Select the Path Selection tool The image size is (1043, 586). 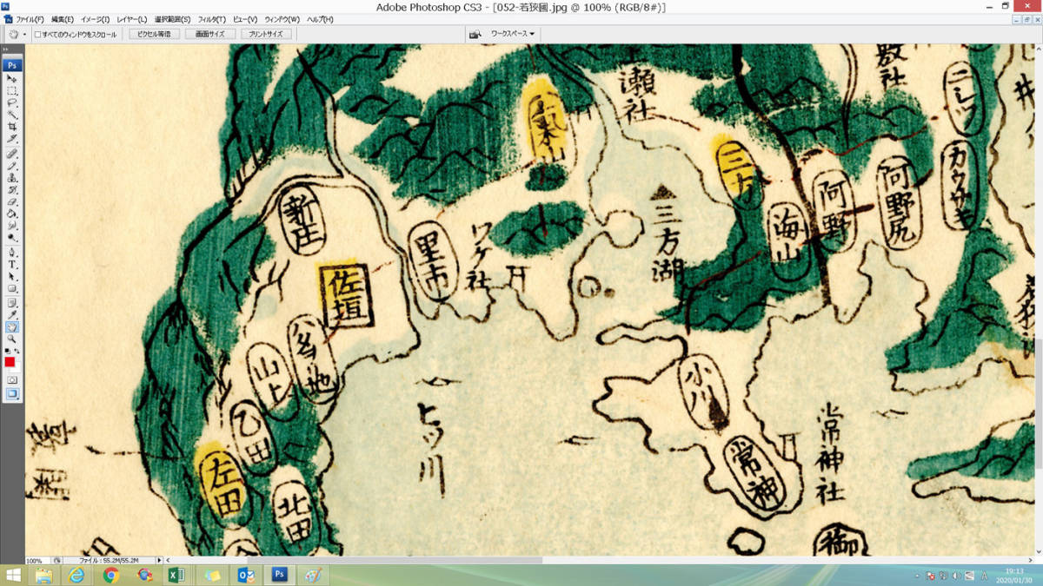12,276
